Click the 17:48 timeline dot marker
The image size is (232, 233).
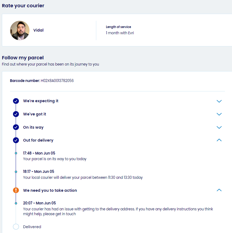16,153
